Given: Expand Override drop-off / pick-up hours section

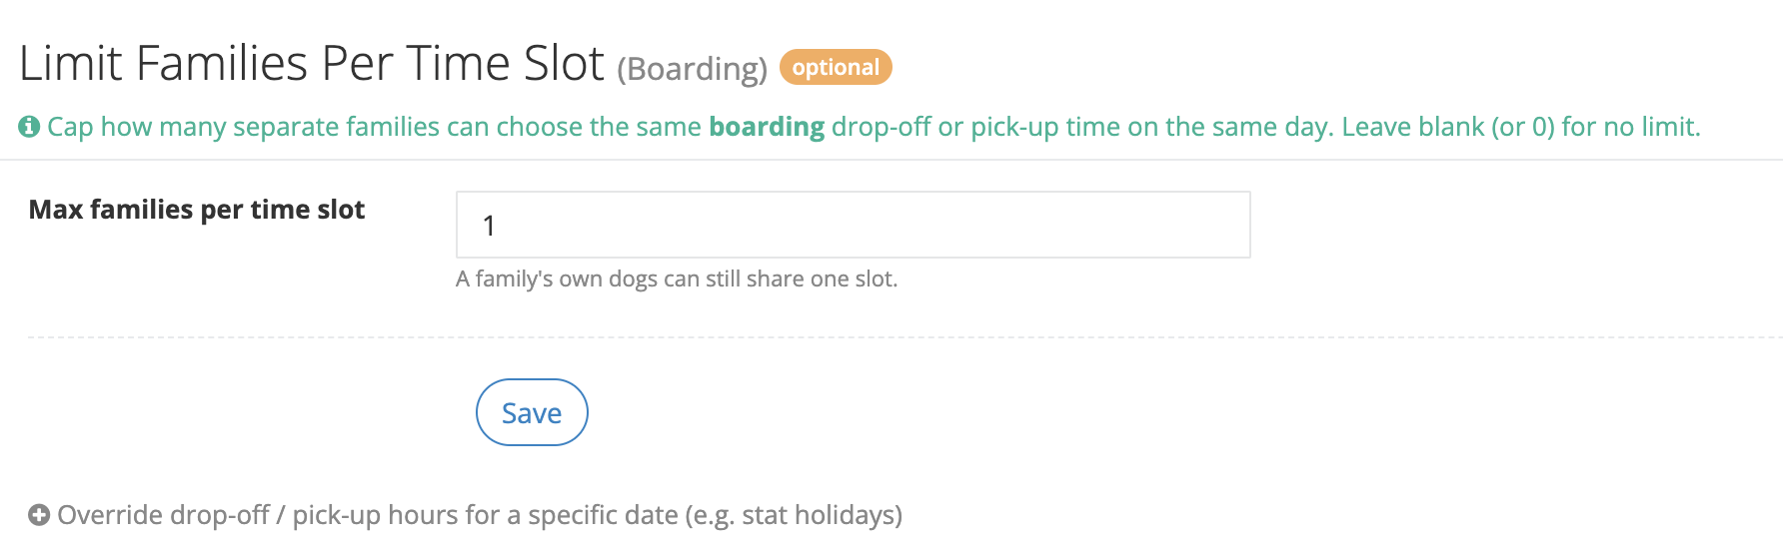Looking at the screenshot, I should (466, 515).
